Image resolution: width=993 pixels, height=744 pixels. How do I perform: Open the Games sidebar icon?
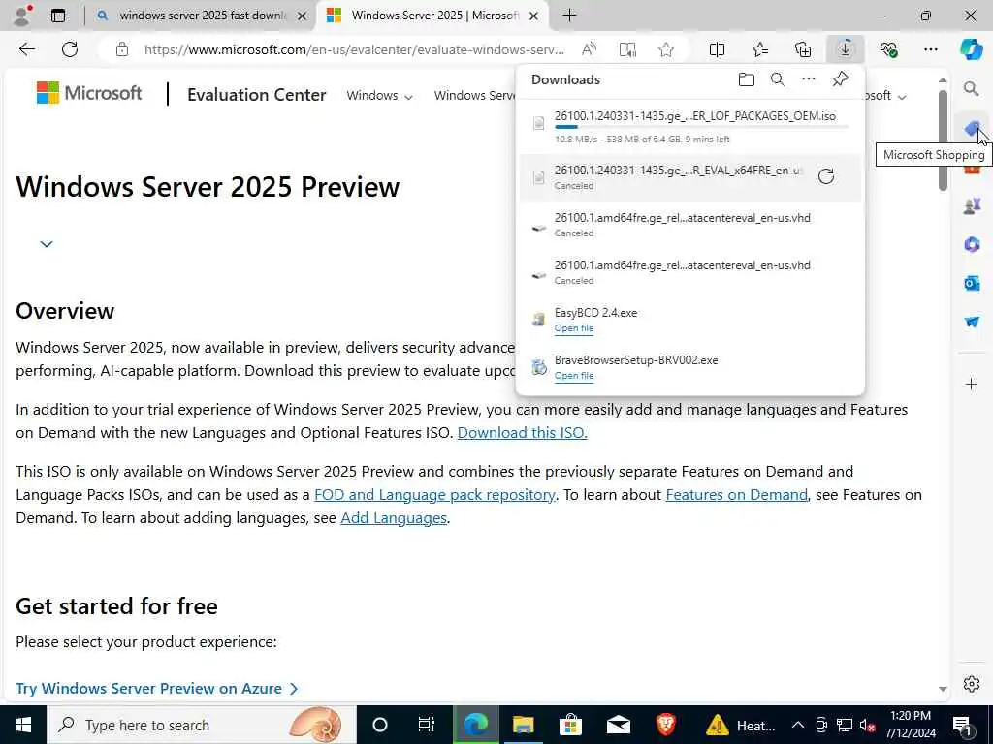pyautogui.click(x=972, y=205)
